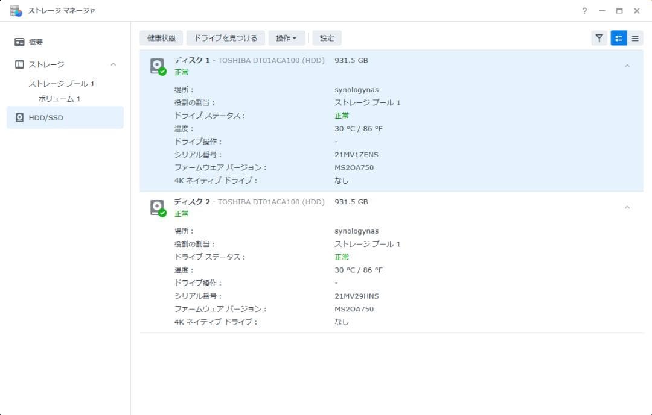This screenshot has width=652, height=415.
Task: Click the HDD/SSD sidebar icon
Action: (x=21, y=117)
